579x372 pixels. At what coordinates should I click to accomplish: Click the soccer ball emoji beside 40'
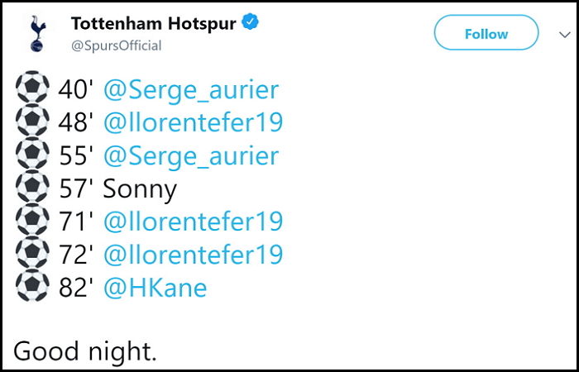[x=32, y=87]
